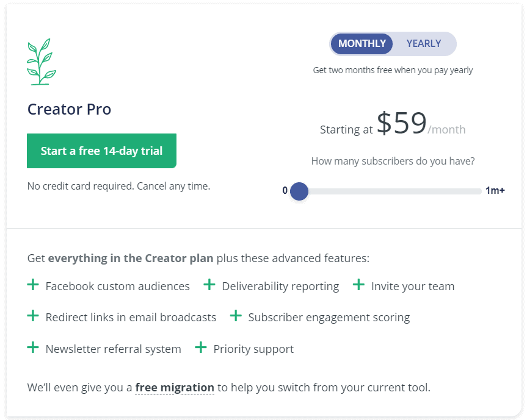Click the $59 per month price

coord(421,124)
